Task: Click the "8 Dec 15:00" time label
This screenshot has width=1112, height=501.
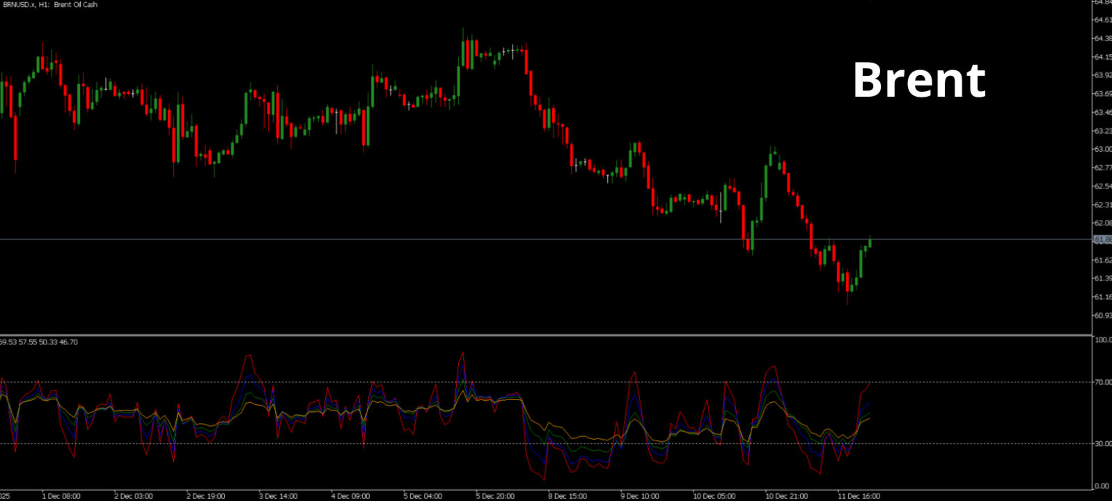Action: point(567,496)
